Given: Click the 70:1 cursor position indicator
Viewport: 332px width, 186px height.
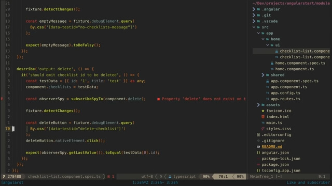Looking at the screenshot, I should click(x=223, y=177).
